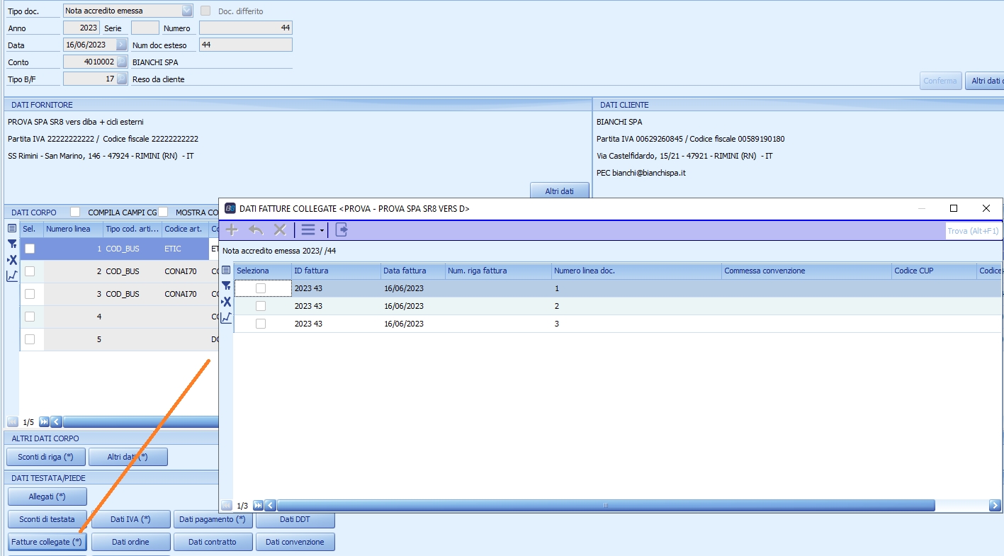Image resolution: width=1004 pixels, height=556 pixels.
Task: Close the Dati Fatture Collegate window
Action: click(x=986, y=208)
